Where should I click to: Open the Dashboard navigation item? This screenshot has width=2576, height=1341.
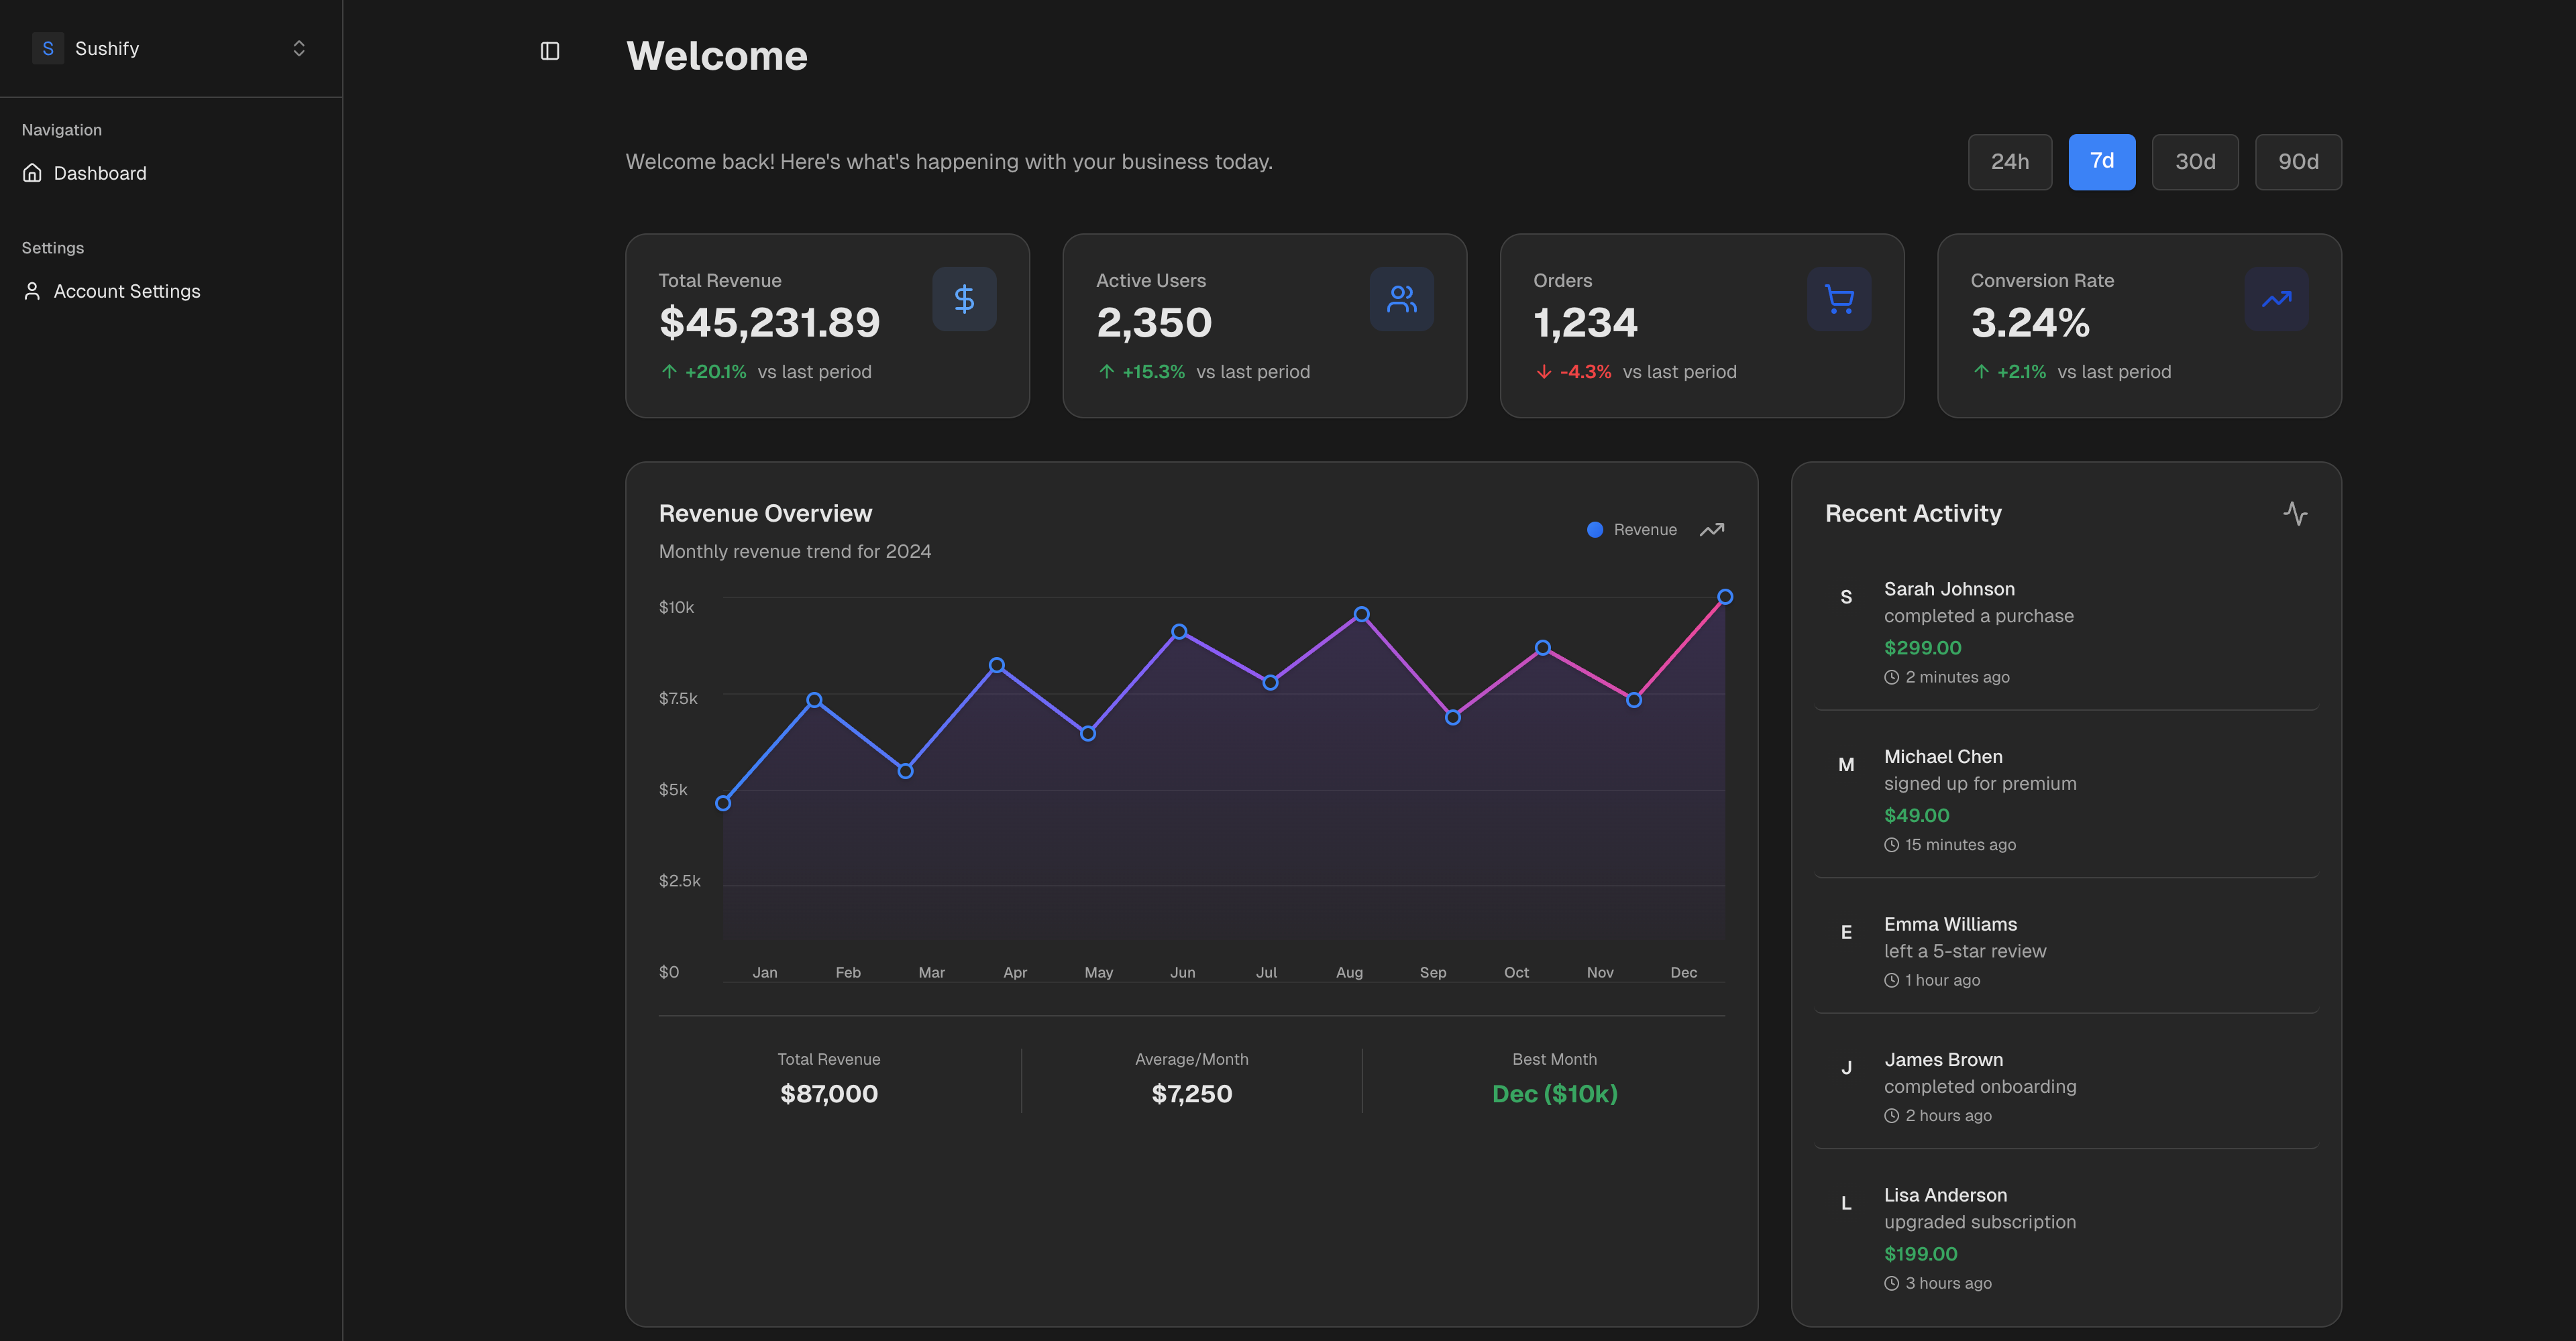(100, 173)
